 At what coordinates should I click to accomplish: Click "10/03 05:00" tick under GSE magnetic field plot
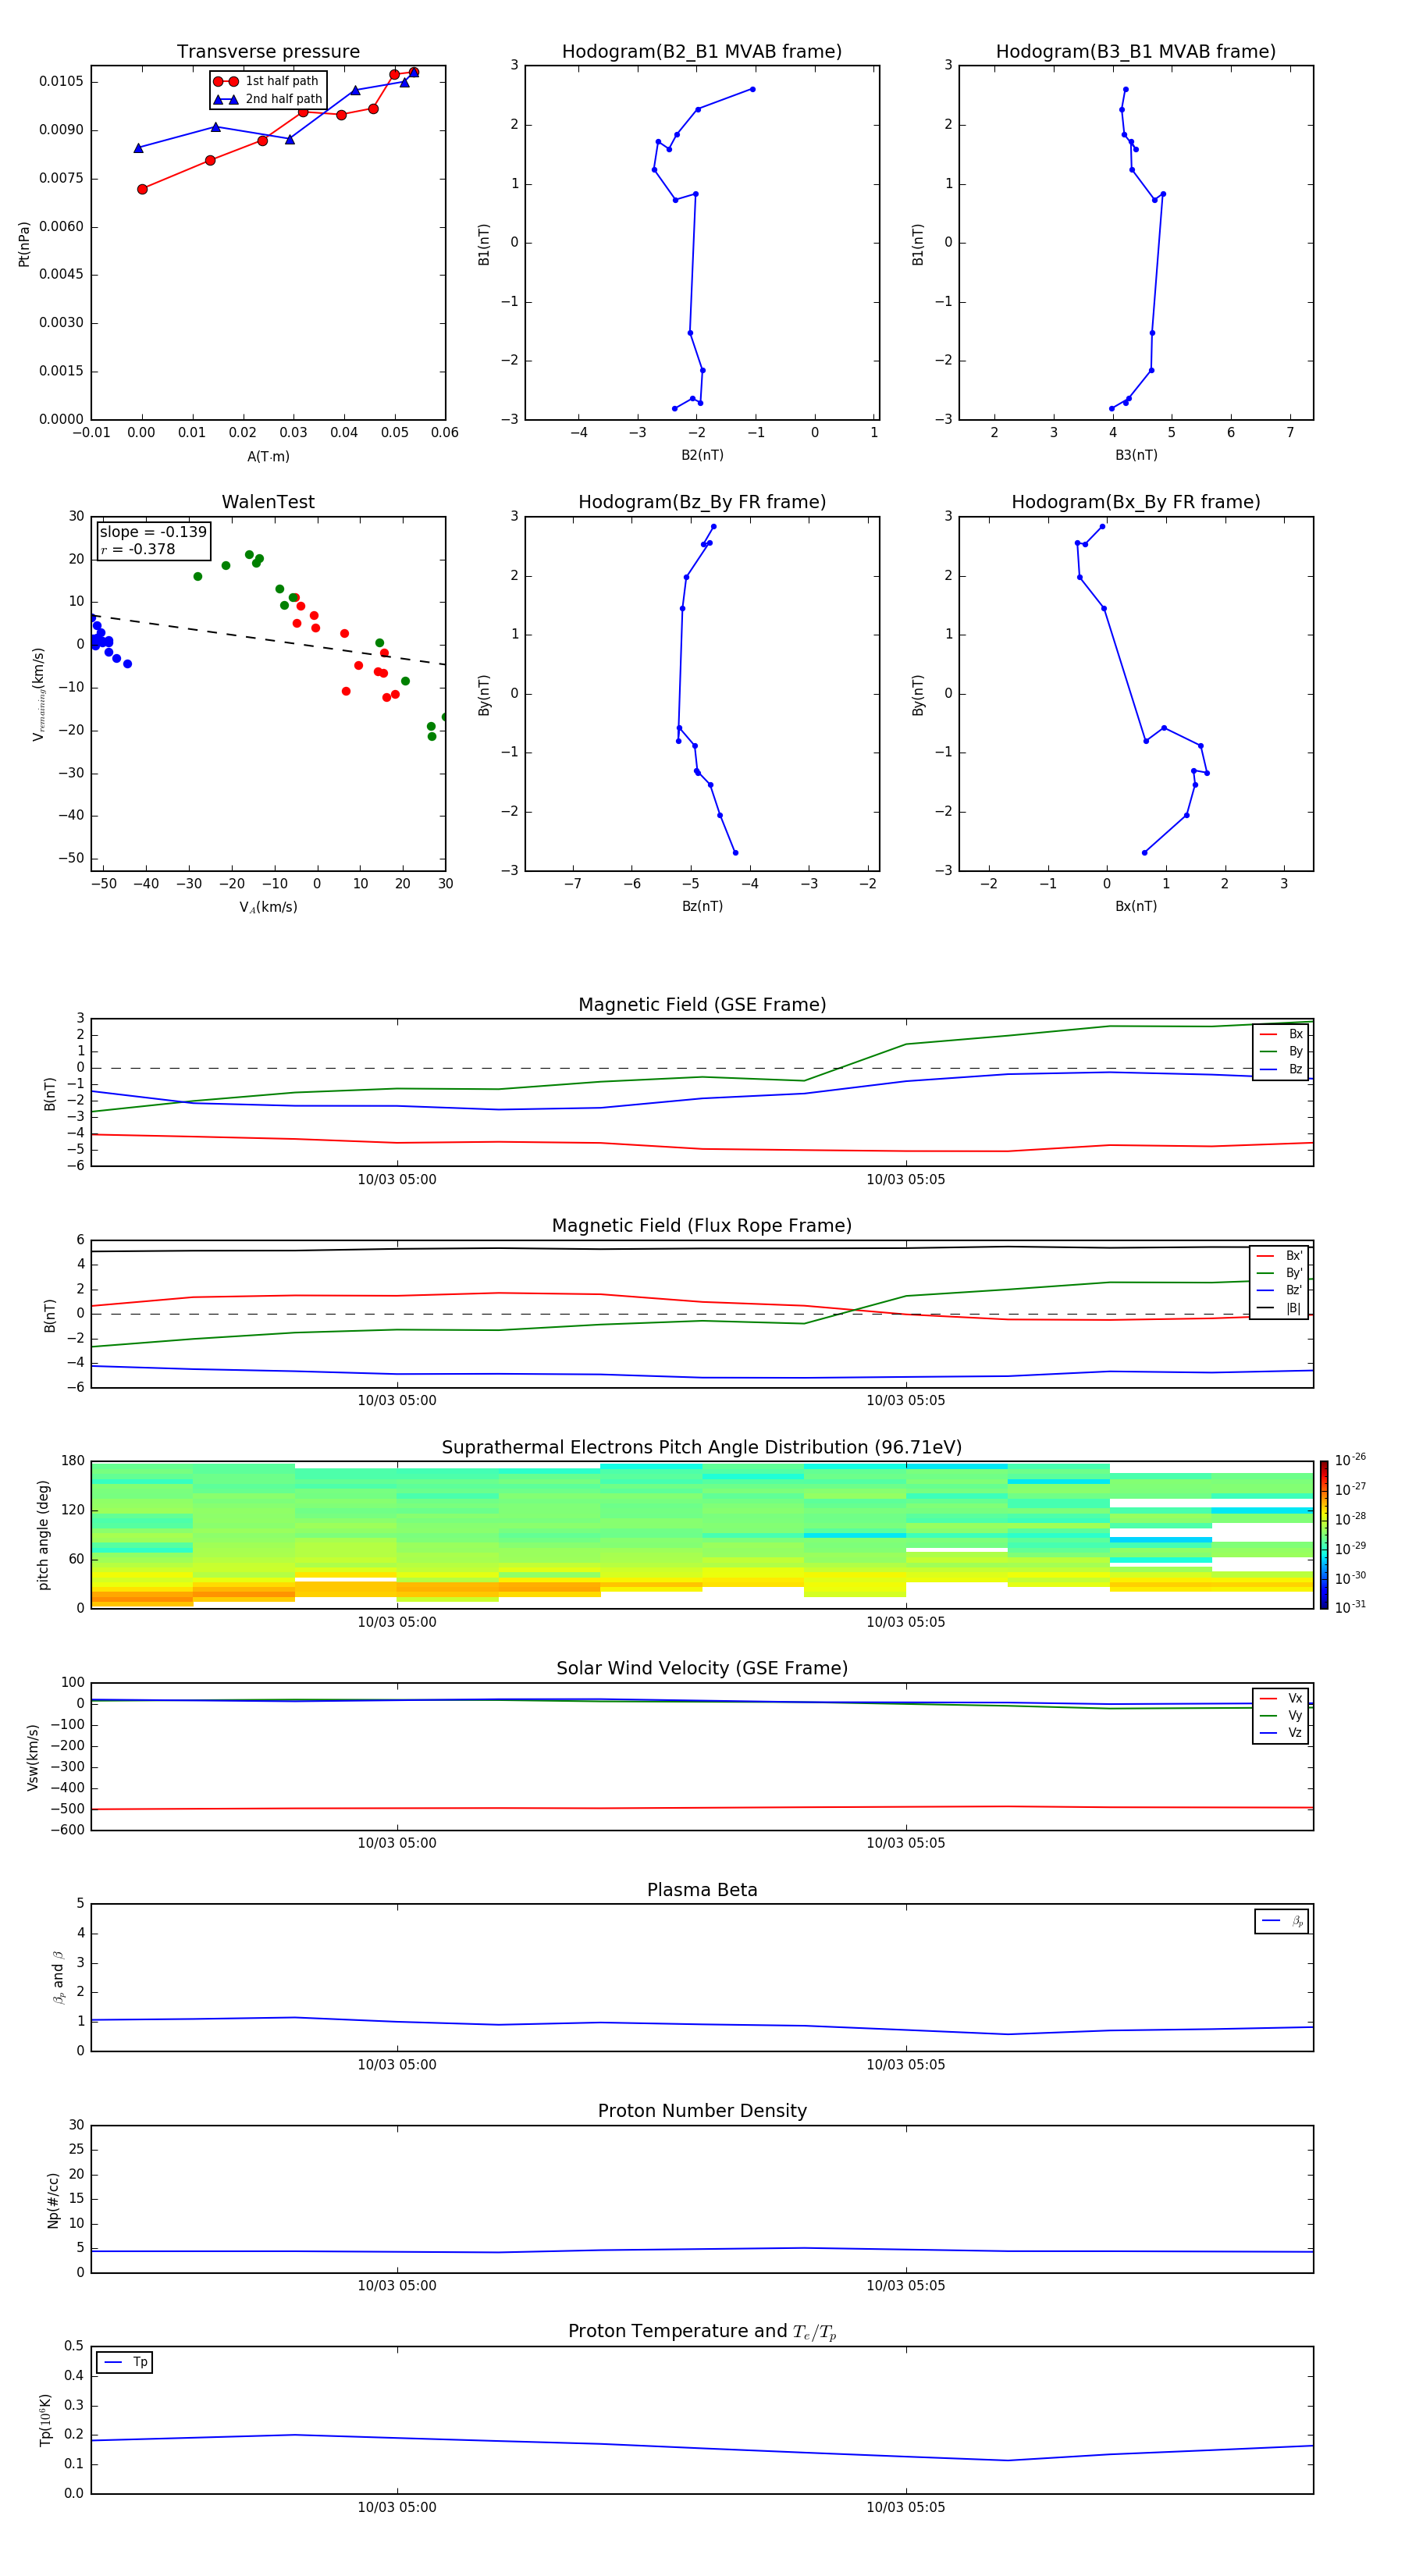point(397,1180)
